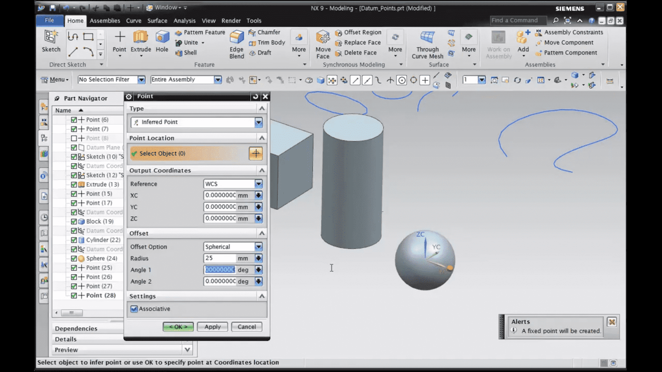Select the Sketch tool in ribbon

coord(51,41)
